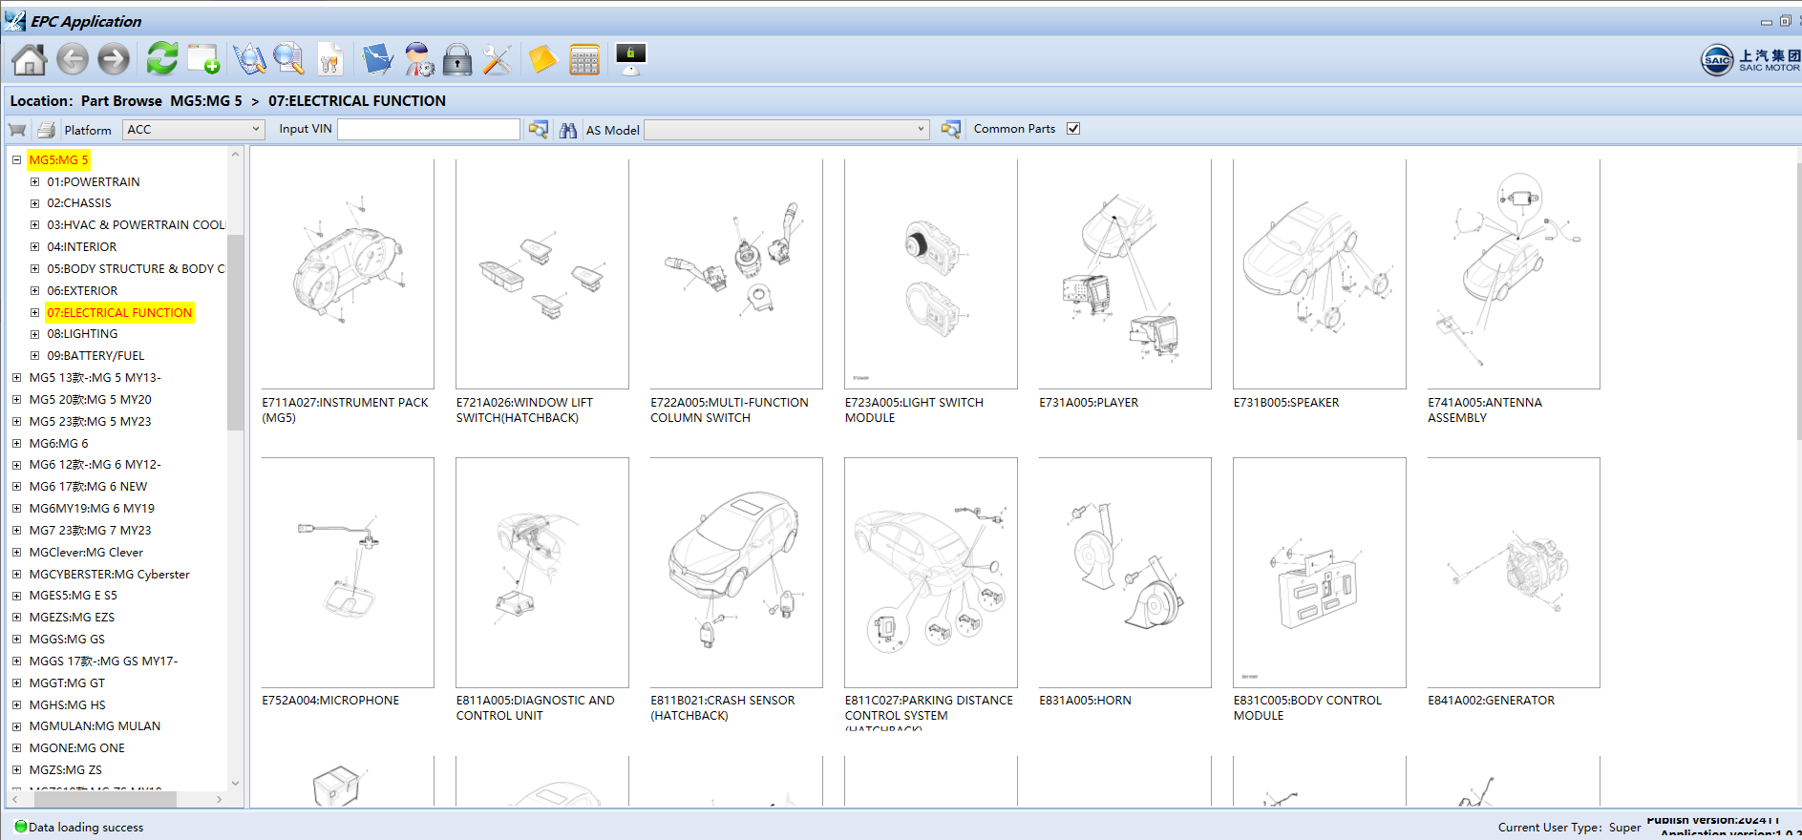Select 06:EXTERIOR in the tree

pyautogui.click(x=83, y=291)
